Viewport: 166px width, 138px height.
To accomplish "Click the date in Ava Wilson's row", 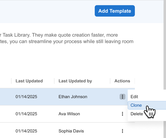I will (x=26, y=114).
